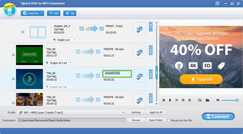The image size is (243, 134).
Task: Mute audio with the speaker icon
Action: [218, 100]
